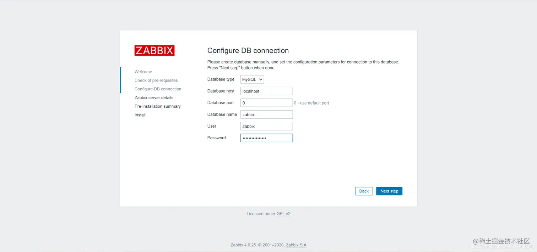This screenshot has height=252, width=537.
Task: Click the User input field
Action: click(266, 126)
